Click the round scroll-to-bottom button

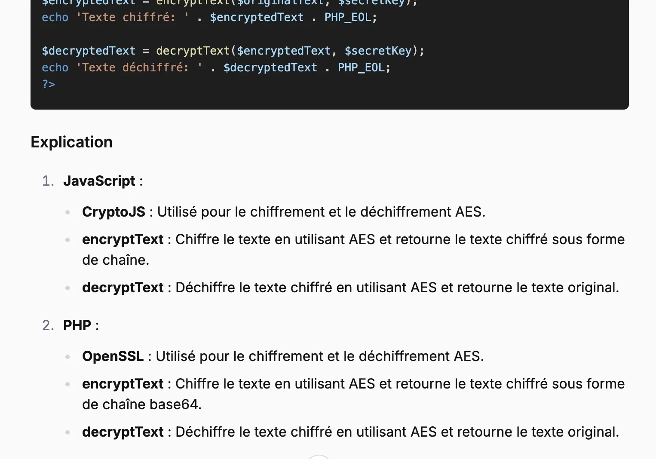tap(319, 456)
